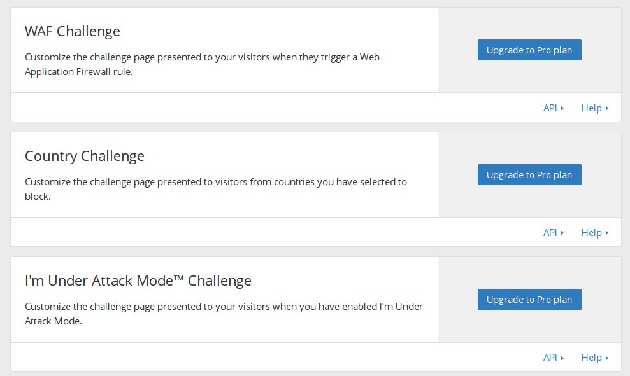
Task: Click Upgrade to Pro plan for Under Attack Mode
Action: coord(529,300)
